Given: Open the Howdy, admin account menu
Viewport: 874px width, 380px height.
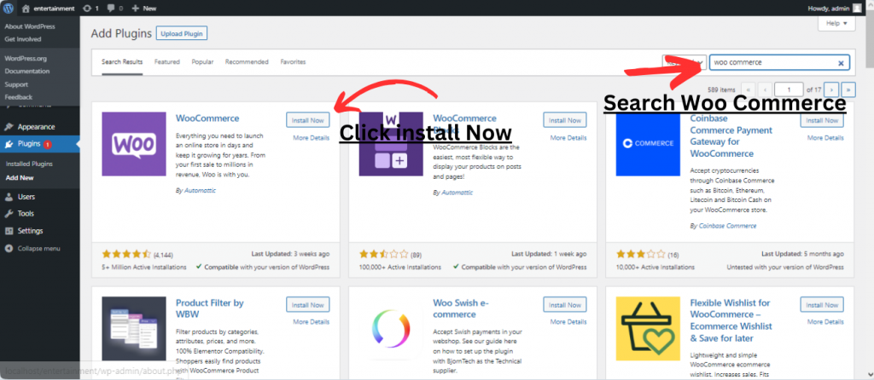Looking at the screenshot, I should click(834, 9).
